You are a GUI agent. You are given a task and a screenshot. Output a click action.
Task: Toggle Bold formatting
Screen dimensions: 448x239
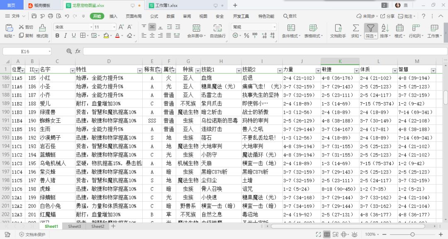point(57,35)
